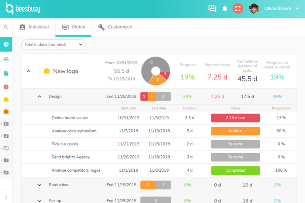Collapse the New logo project chevron
Viewport: 305px width, 203px height.
29,71
